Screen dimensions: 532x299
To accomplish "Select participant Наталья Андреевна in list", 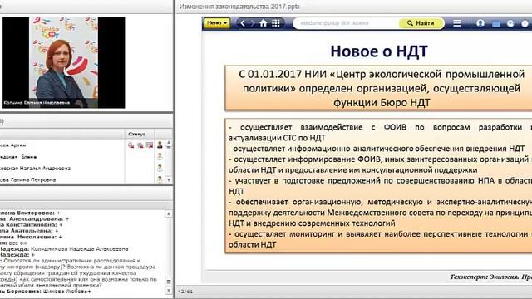I will [x=35, y=168].
